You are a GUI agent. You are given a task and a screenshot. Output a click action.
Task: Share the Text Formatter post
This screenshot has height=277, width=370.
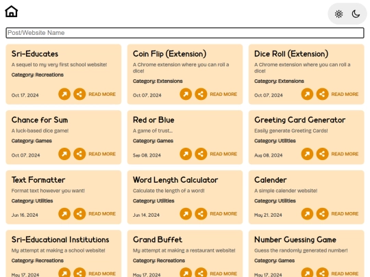(x=79, y=214)
